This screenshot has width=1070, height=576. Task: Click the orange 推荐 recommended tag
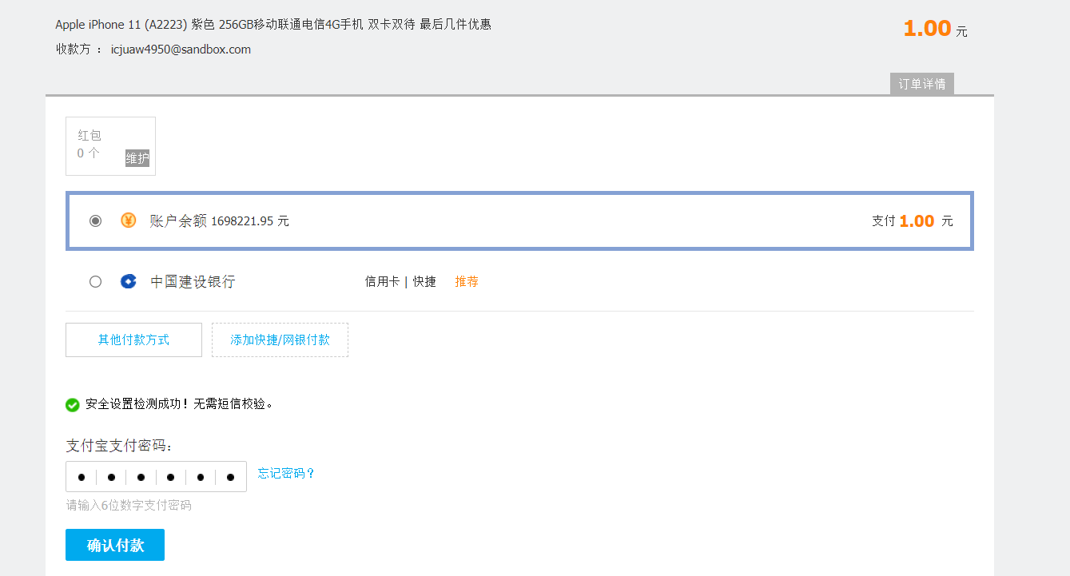coord(467,282)
